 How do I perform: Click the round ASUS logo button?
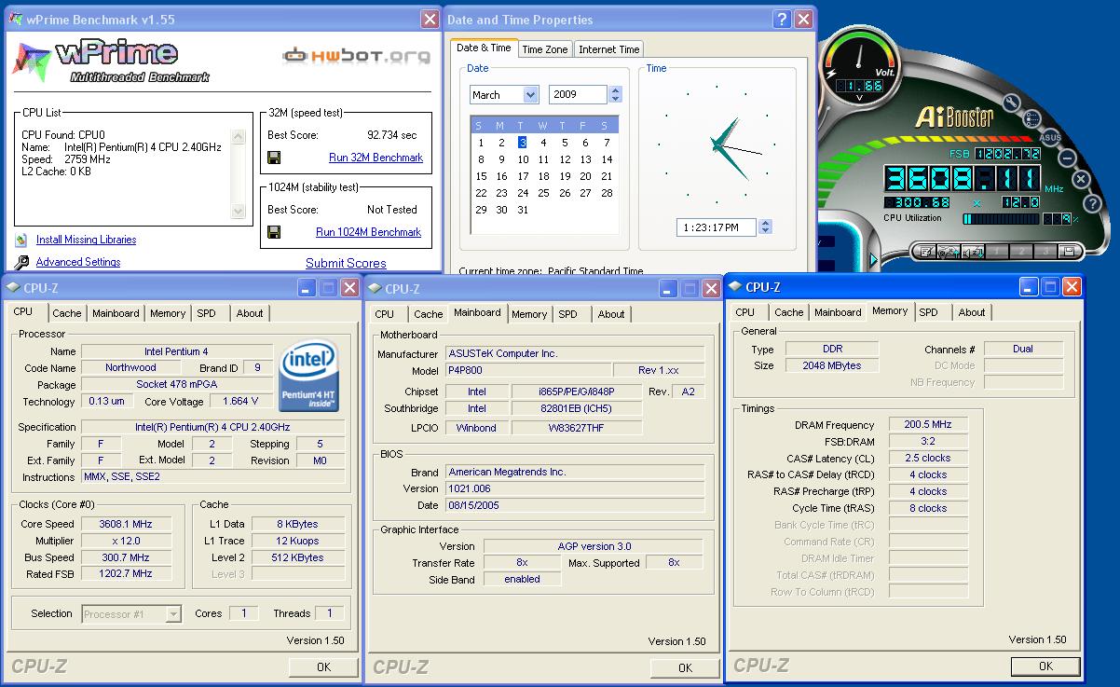(x=1050, y=137)
